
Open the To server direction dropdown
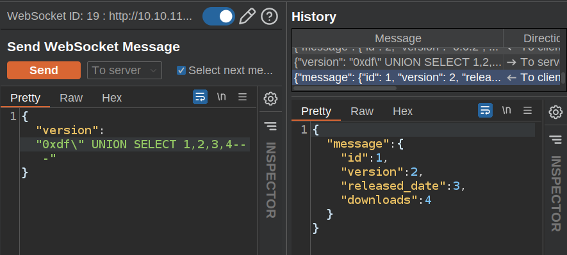click(x=124, y=70)
